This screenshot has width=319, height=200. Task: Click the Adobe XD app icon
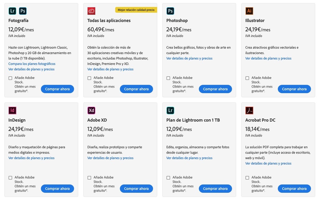tap(91, 110)
